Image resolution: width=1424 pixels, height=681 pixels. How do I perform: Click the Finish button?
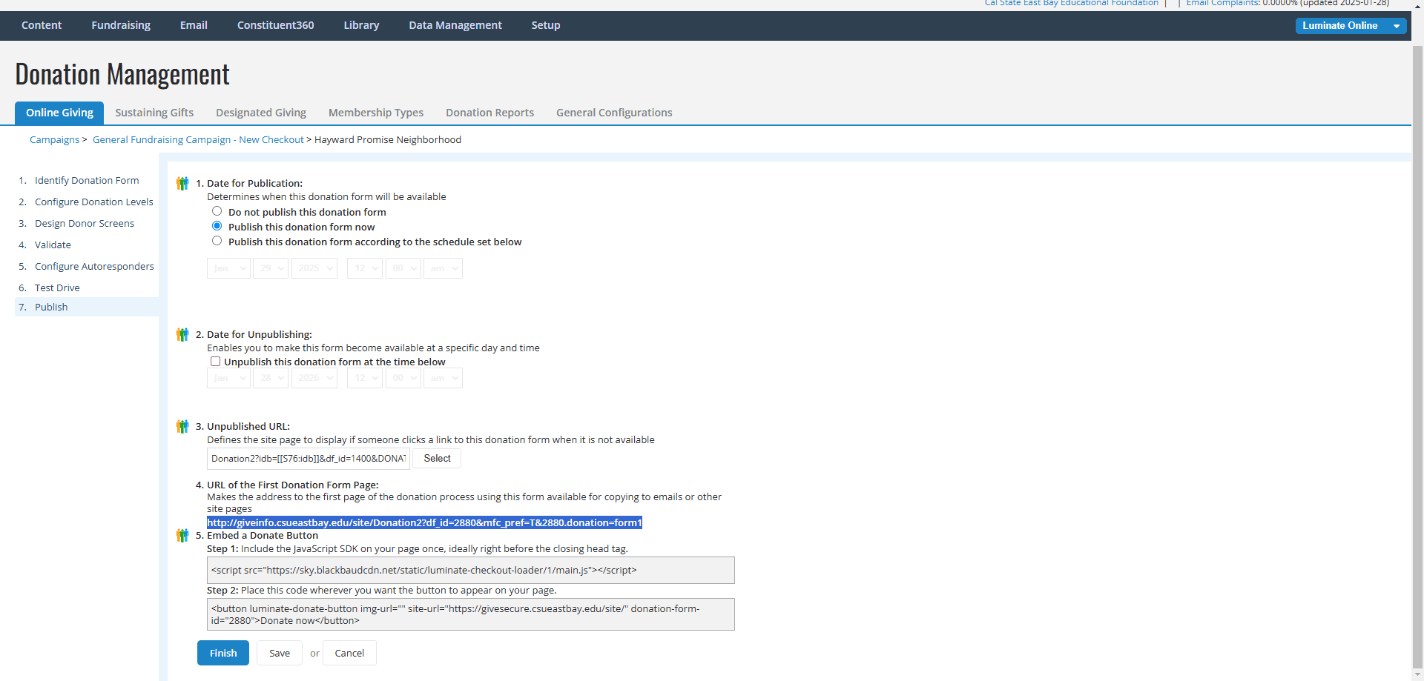(223, 653)
